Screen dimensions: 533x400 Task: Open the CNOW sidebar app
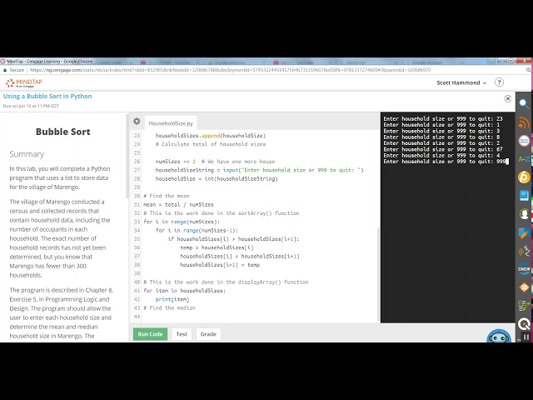(524, 269)
